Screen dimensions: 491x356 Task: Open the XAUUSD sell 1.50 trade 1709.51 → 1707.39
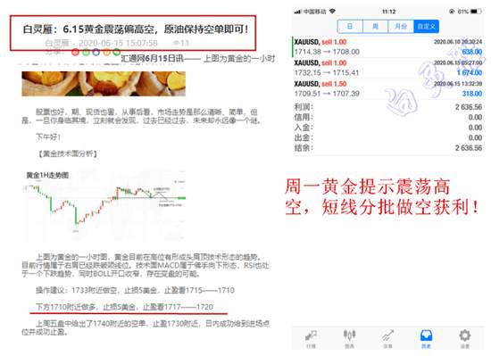388,89
